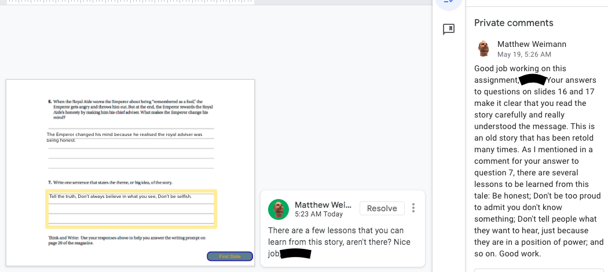Click Matthew Weimann name in private comments
Viewport: 608px width, 272px height.
(x=532, y=44)
